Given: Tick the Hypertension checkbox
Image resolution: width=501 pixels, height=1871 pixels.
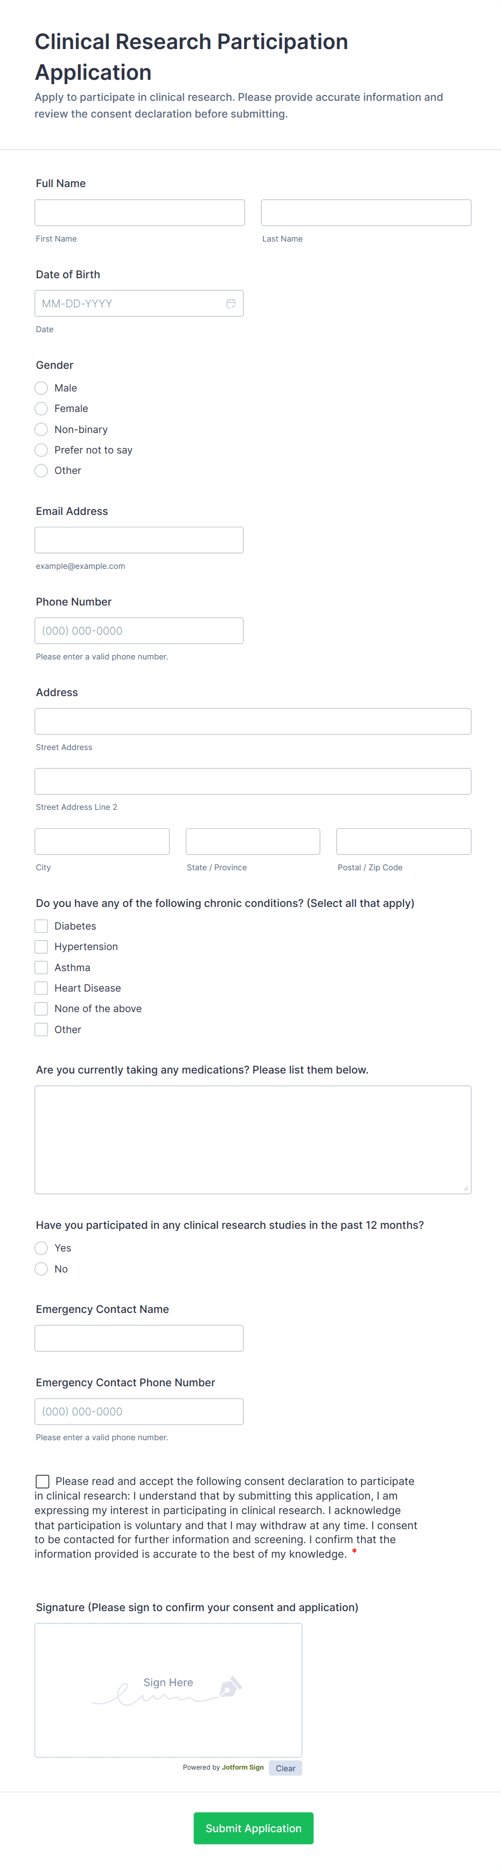Looking at the screenshot, I should point(41,946).
